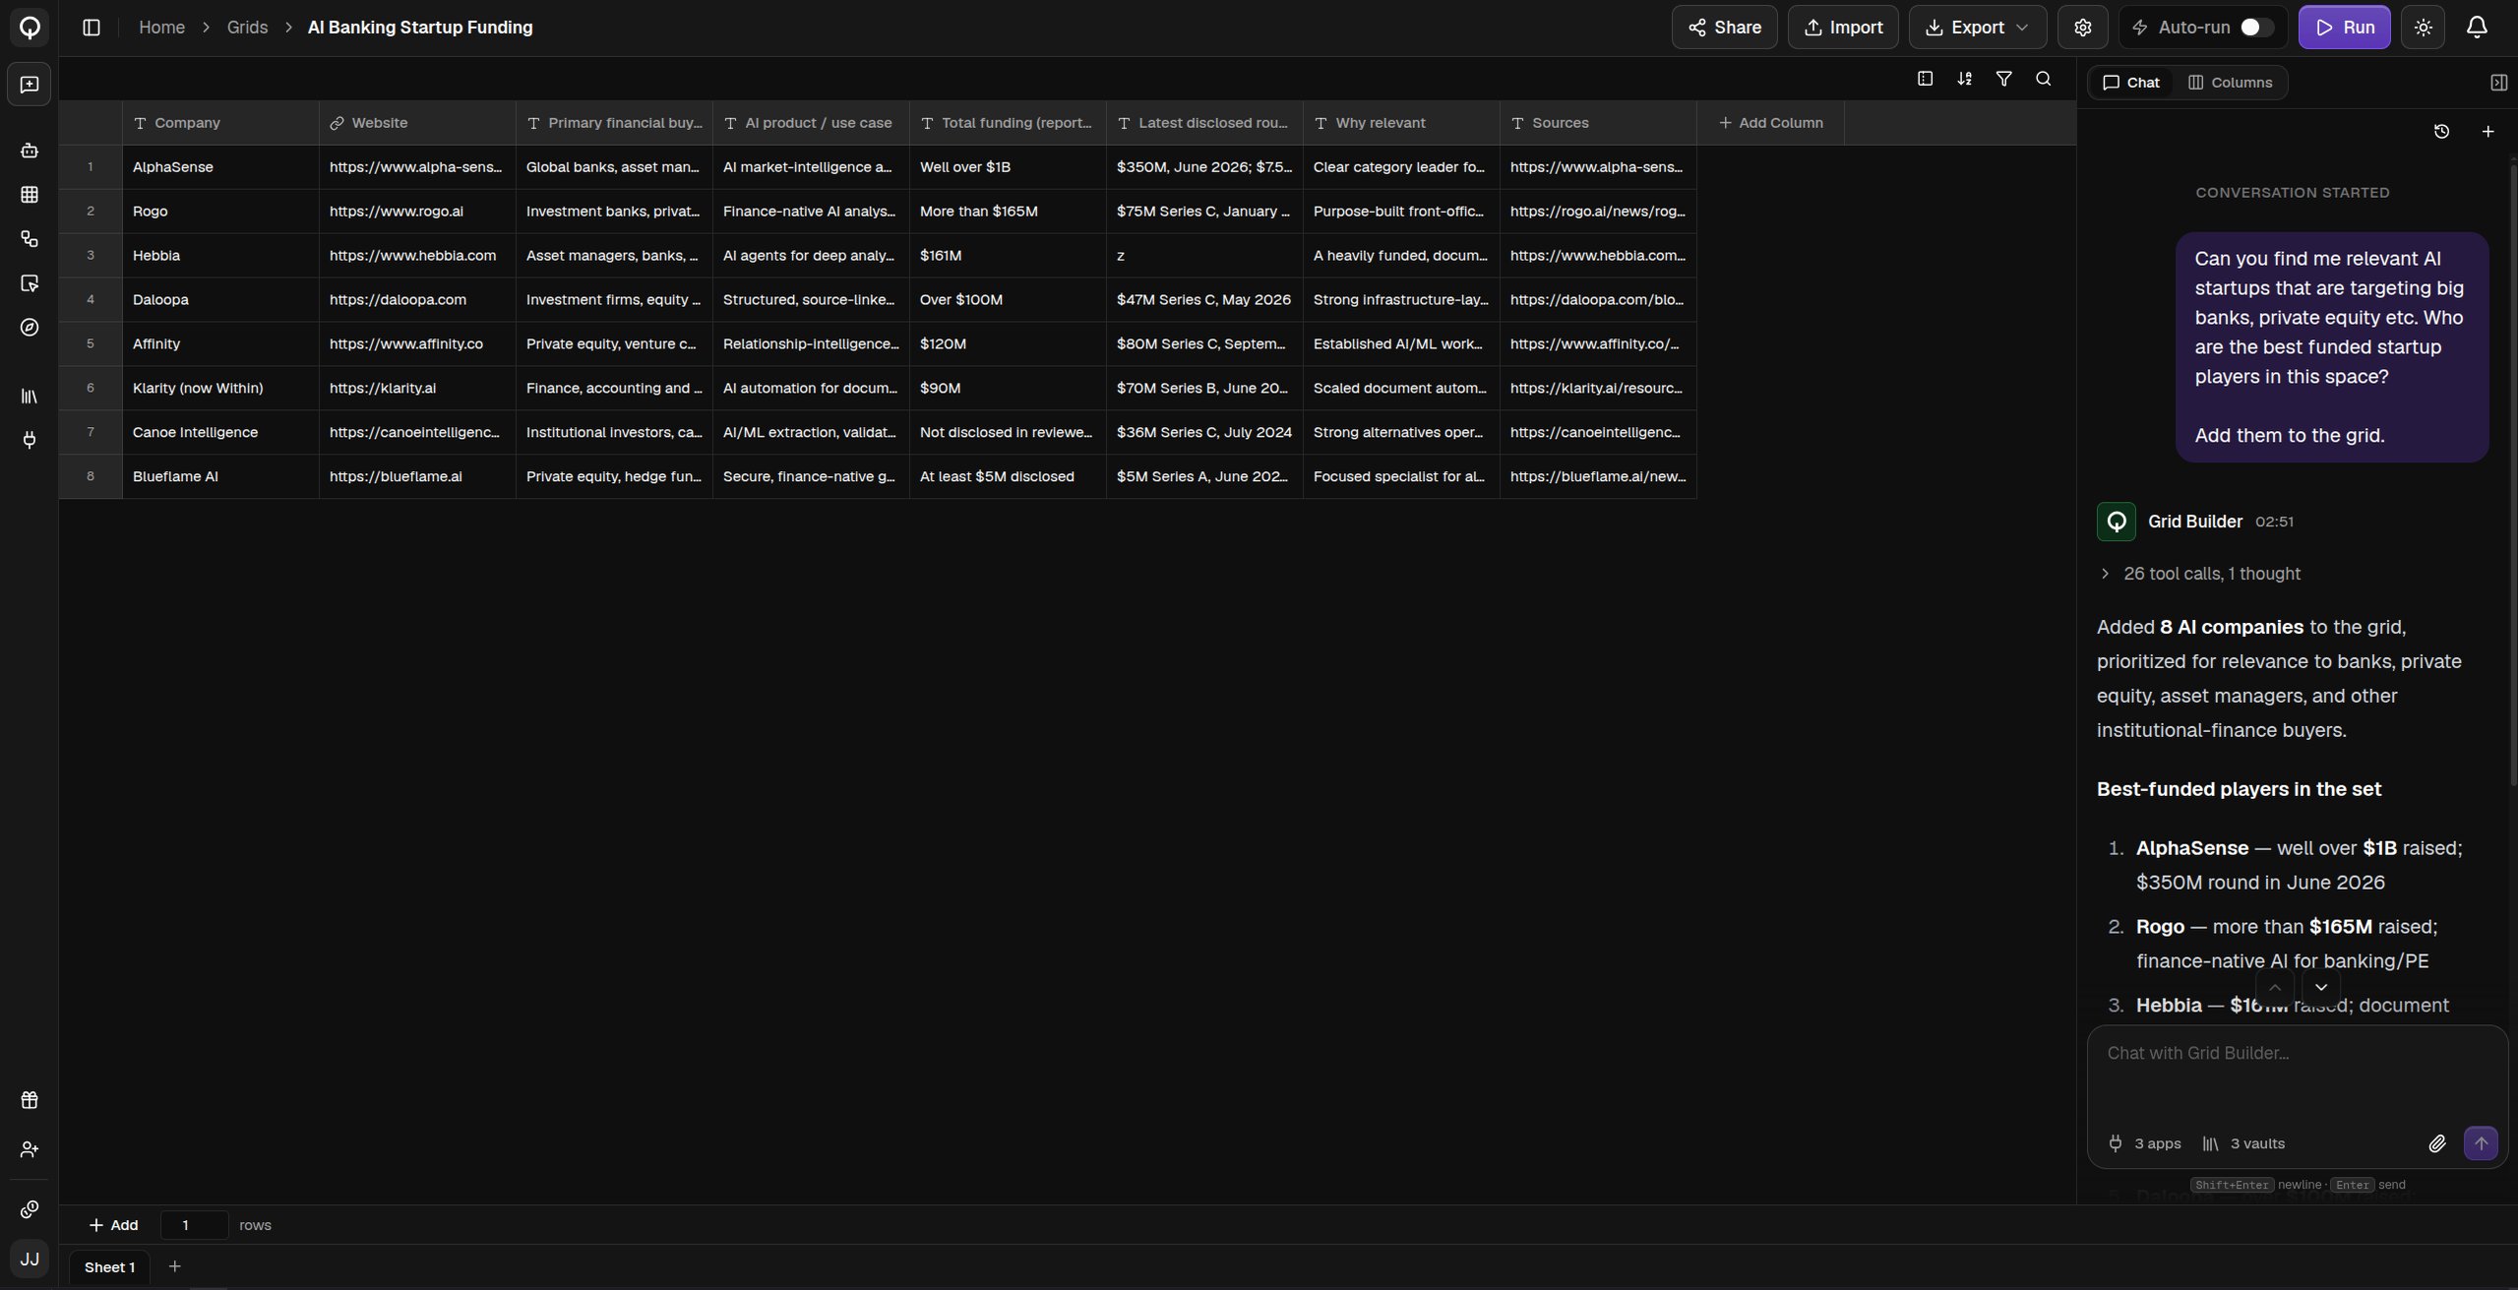Collapse the chat side panel icon
2518x1290 pixels.
coord(2498,83)
